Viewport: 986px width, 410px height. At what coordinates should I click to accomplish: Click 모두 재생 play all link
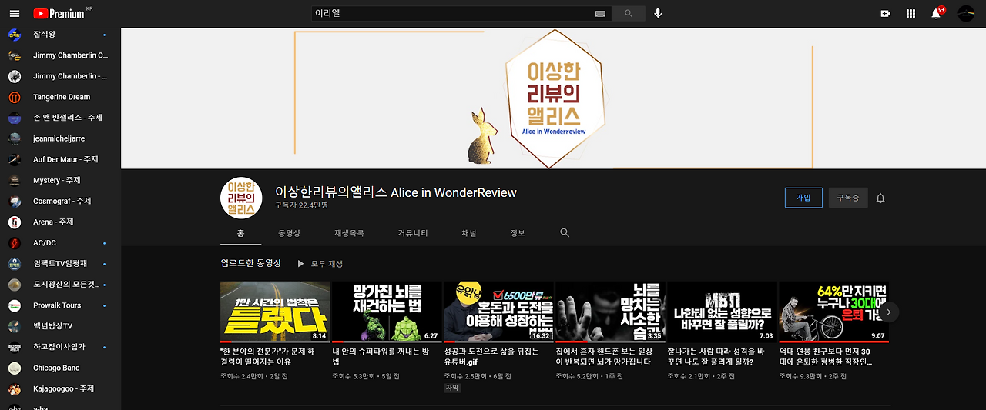pyautogui.click(x=320, y=263)
